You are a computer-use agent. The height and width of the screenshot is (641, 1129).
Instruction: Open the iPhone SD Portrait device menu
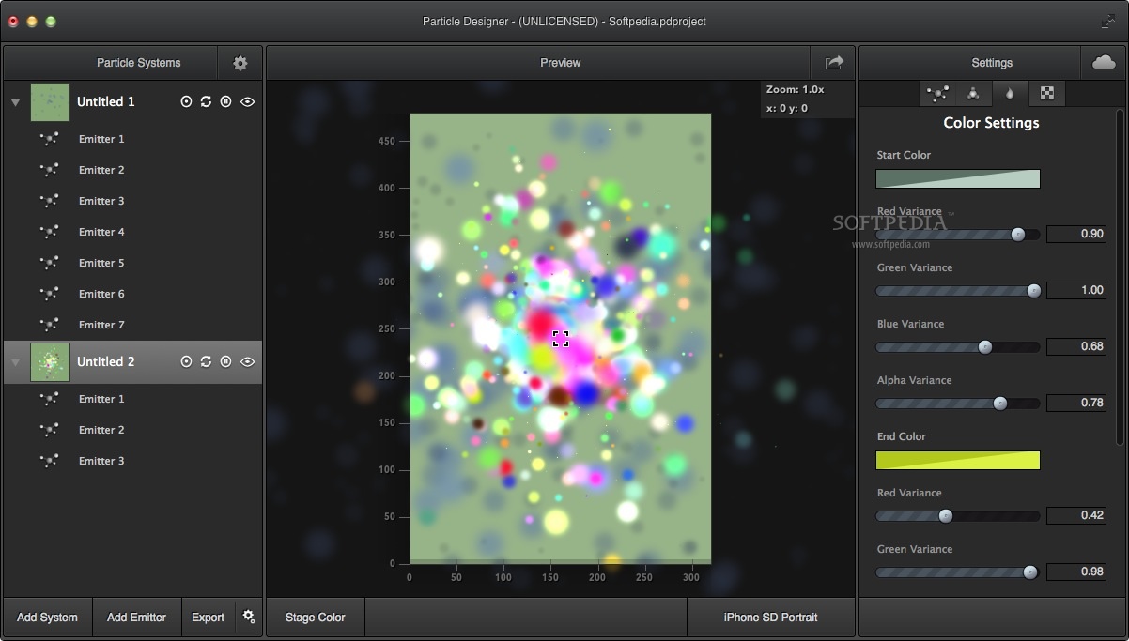(770, 618)
